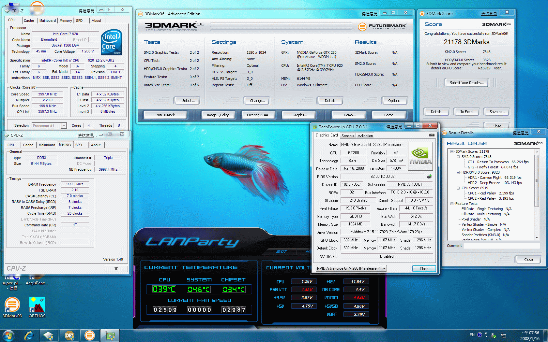This screenshot has width=548, height=342.
Task: Switch to the GPU-Z graphics card taskbar button
Action: click(110, 335)
